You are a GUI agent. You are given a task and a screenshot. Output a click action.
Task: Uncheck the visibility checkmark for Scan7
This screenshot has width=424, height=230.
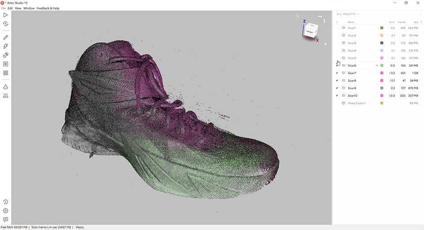coord(337,73)
